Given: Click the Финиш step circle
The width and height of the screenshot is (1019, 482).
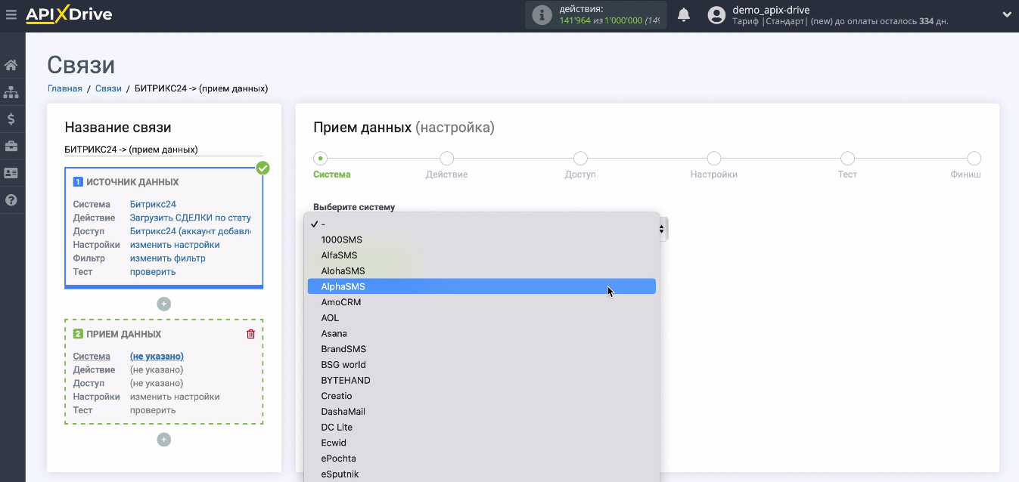Looking at the screenshot, I should point(974,159).
